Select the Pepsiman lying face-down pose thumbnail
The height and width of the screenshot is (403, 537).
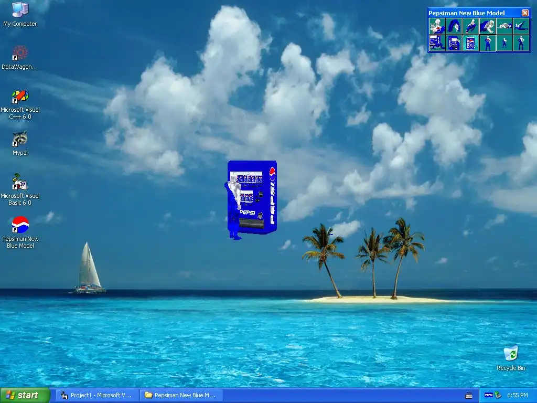click(x=504, y=26)
